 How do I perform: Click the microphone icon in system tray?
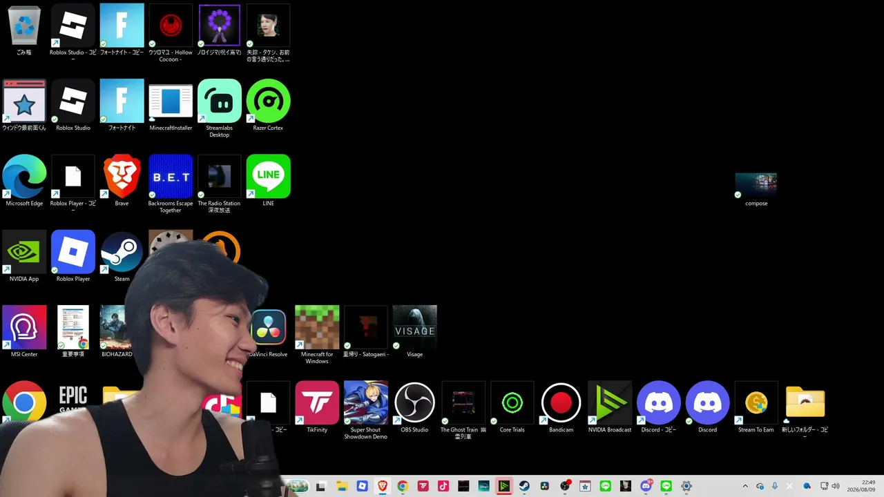click(x=775, y=486)
